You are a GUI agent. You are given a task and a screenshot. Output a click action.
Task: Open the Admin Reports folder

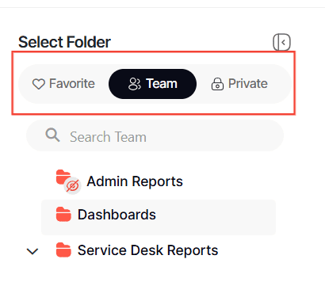point(135,181)
